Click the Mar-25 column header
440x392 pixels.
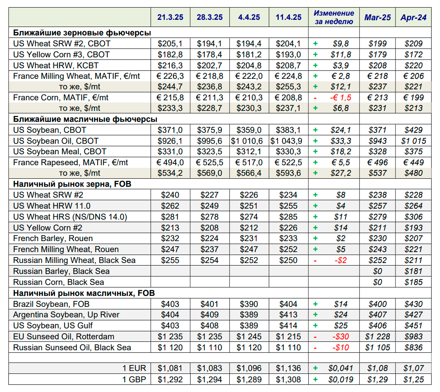(377, 17)
